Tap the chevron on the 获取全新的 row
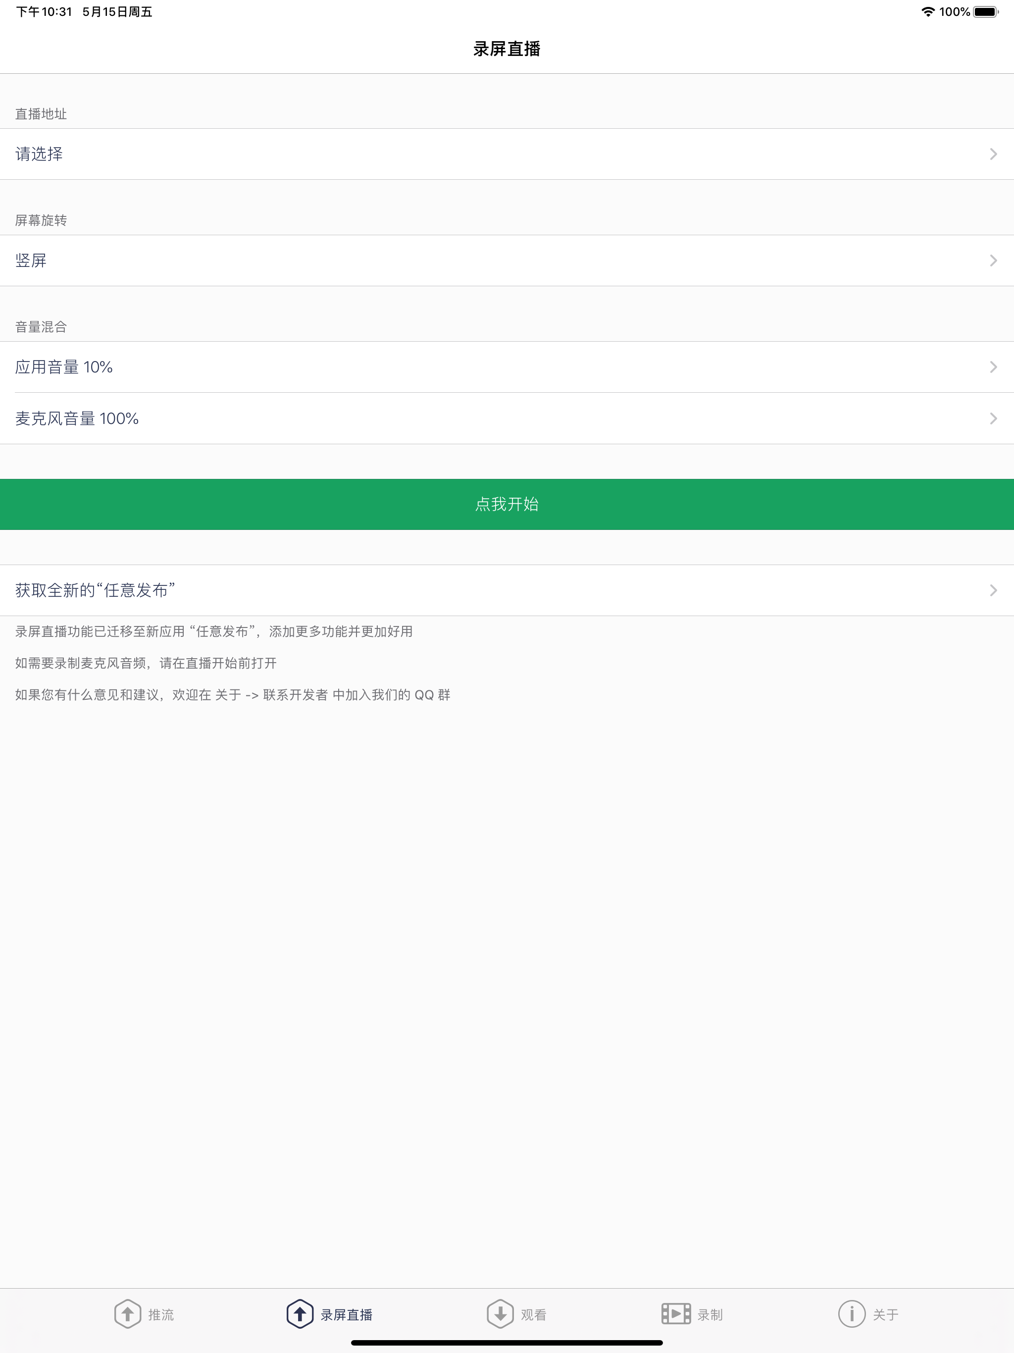 pos(993,590)
